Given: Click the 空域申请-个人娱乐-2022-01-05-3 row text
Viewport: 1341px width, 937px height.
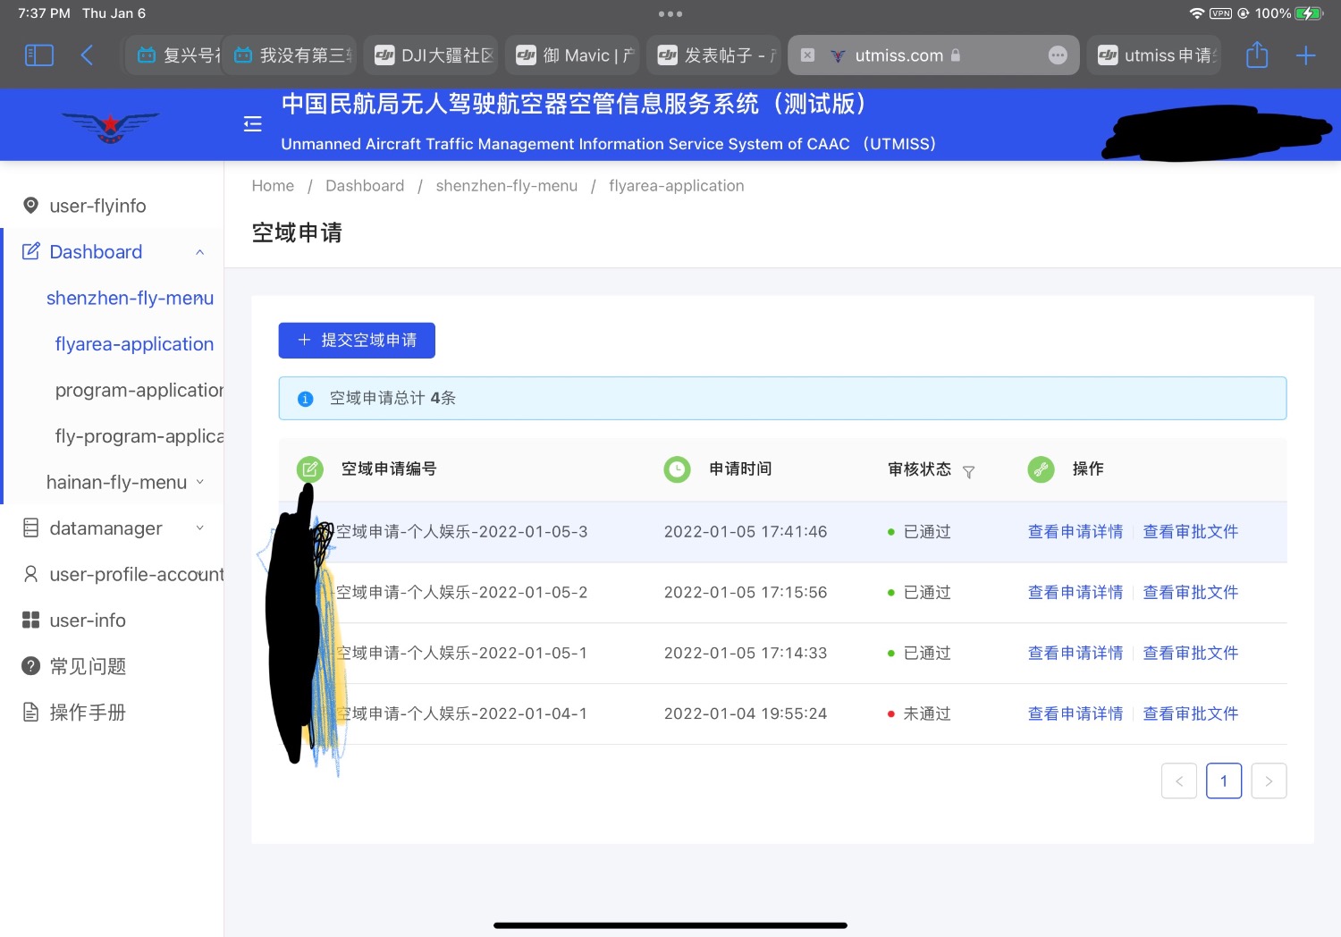Looking at the screenshot, I should pyautogui.click(x=461, y=532).
